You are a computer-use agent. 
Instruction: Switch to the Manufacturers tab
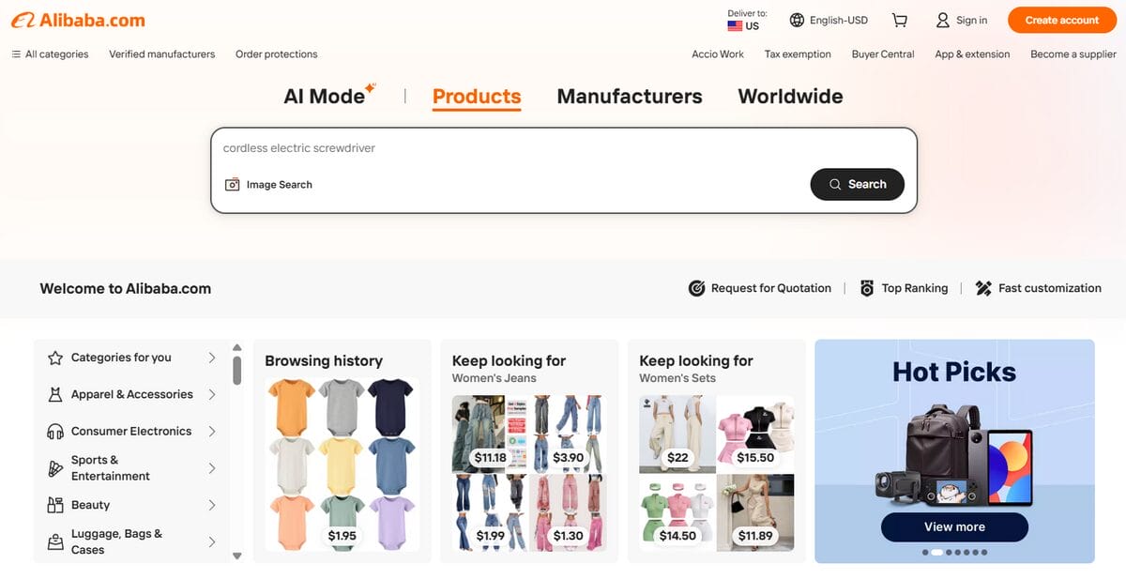click(629, 97)
